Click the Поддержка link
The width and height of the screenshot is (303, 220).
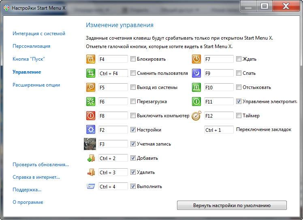[27, 190]
